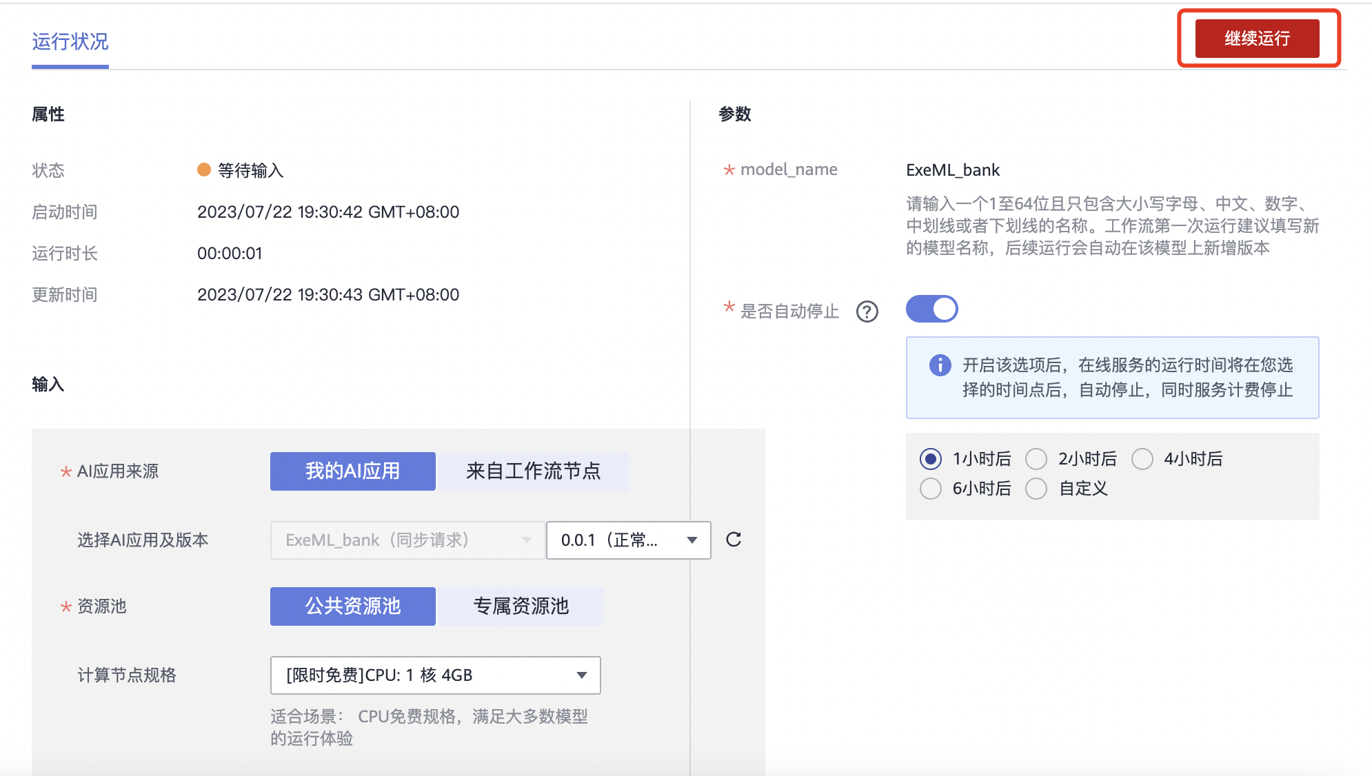Expand the 计算节点规格 CPU spec dropdown
Viewport: 1372px width, 776px height.
point(435,675)
